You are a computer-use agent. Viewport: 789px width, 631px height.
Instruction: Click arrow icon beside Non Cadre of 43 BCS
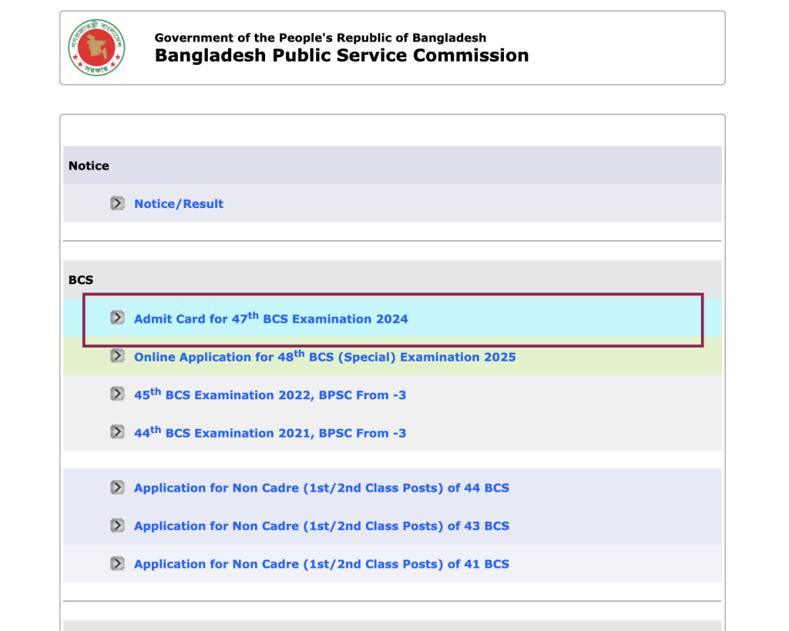point(117,525)
